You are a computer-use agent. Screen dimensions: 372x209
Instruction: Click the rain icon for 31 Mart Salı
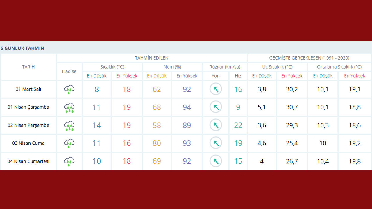point(69,89)
